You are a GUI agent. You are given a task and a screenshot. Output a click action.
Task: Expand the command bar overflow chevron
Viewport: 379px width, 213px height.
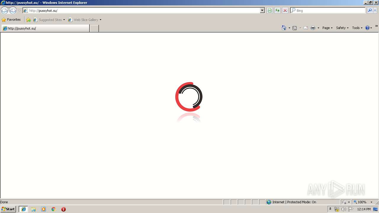tap(376, 26)
